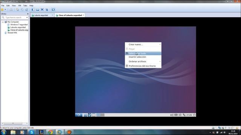Click the console view toolbar icon

click(x=53, y=10)
